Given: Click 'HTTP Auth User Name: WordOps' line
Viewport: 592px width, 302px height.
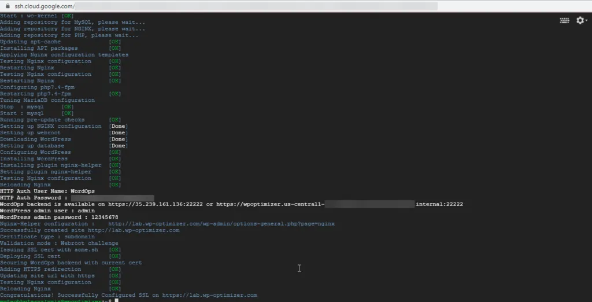Looking at the screenshot, I should click(47, 191).
